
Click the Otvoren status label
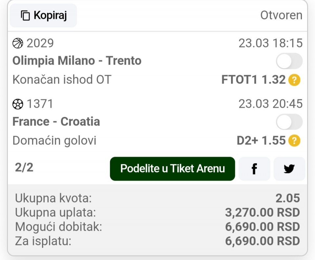281,15
